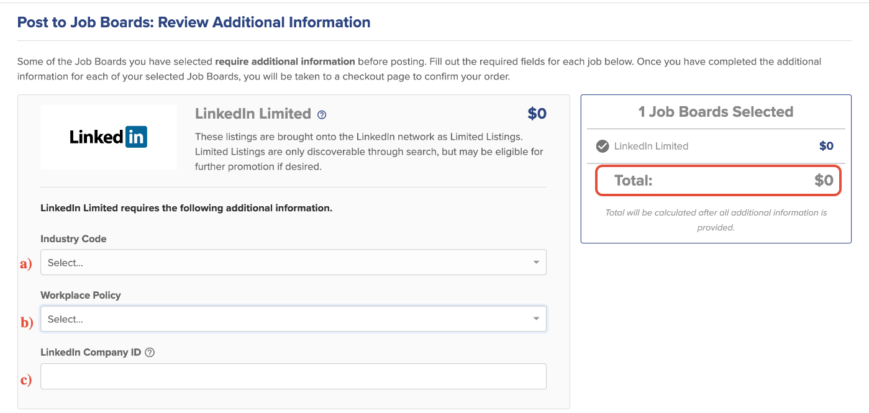Expand the Industry Code dropdown arrow
This screenshot has height=413, width=869.
pyautogui.click(x=536, y=263)
